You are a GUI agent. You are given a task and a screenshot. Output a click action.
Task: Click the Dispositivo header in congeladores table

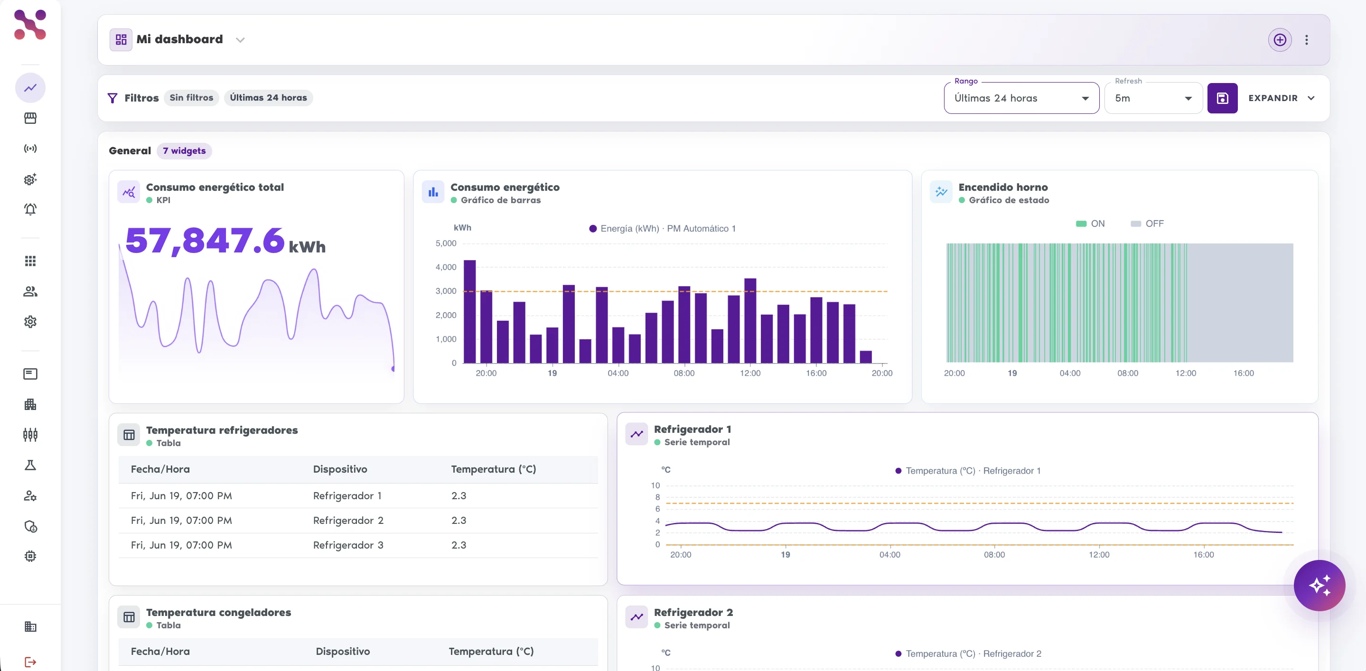pos(343,652)
